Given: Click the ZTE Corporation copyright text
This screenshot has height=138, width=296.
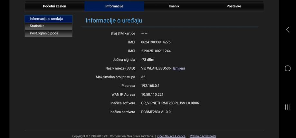Looking at the screenshot, I should (x=113, y=136).
